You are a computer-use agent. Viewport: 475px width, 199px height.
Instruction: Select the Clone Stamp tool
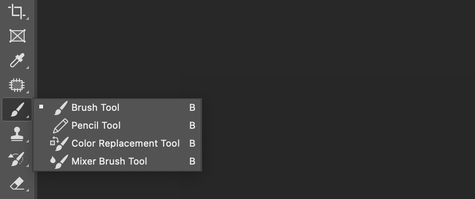(x=17, y=135)
